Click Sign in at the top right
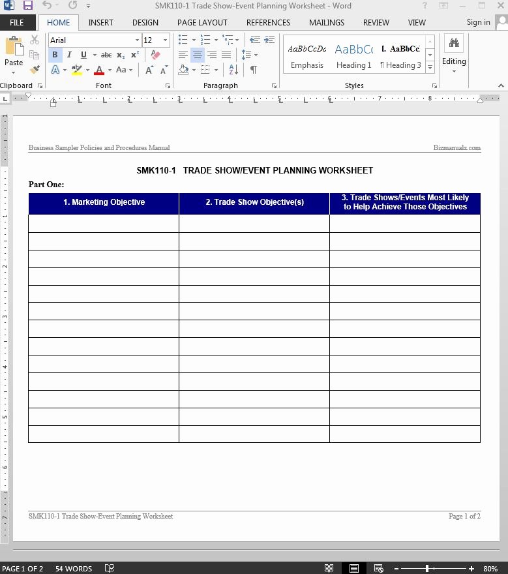Image resolution: width=508 pixels, height=574 pixels. click(x=478, y=22)
